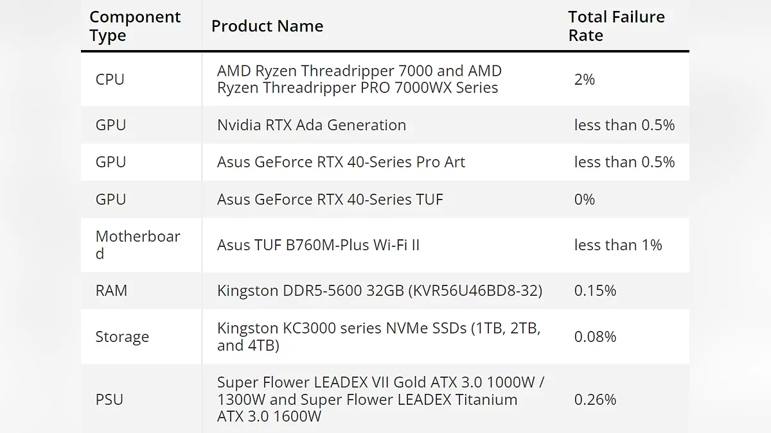Click the Motherboard component type cell
This screenshot has width=771, height=433.
pos(138,245)
